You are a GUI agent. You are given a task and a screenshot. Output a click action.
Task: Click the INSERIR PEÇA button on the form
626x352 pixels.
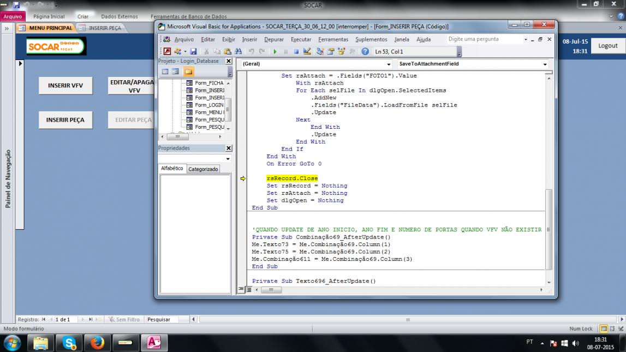pos(65,120)
